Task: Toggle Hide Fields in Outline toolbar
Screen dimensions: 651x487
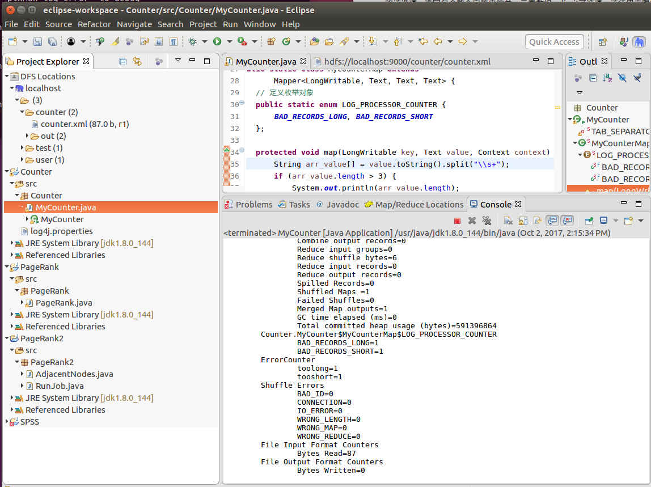Action: pyautogui.click(x=622, y=78)
